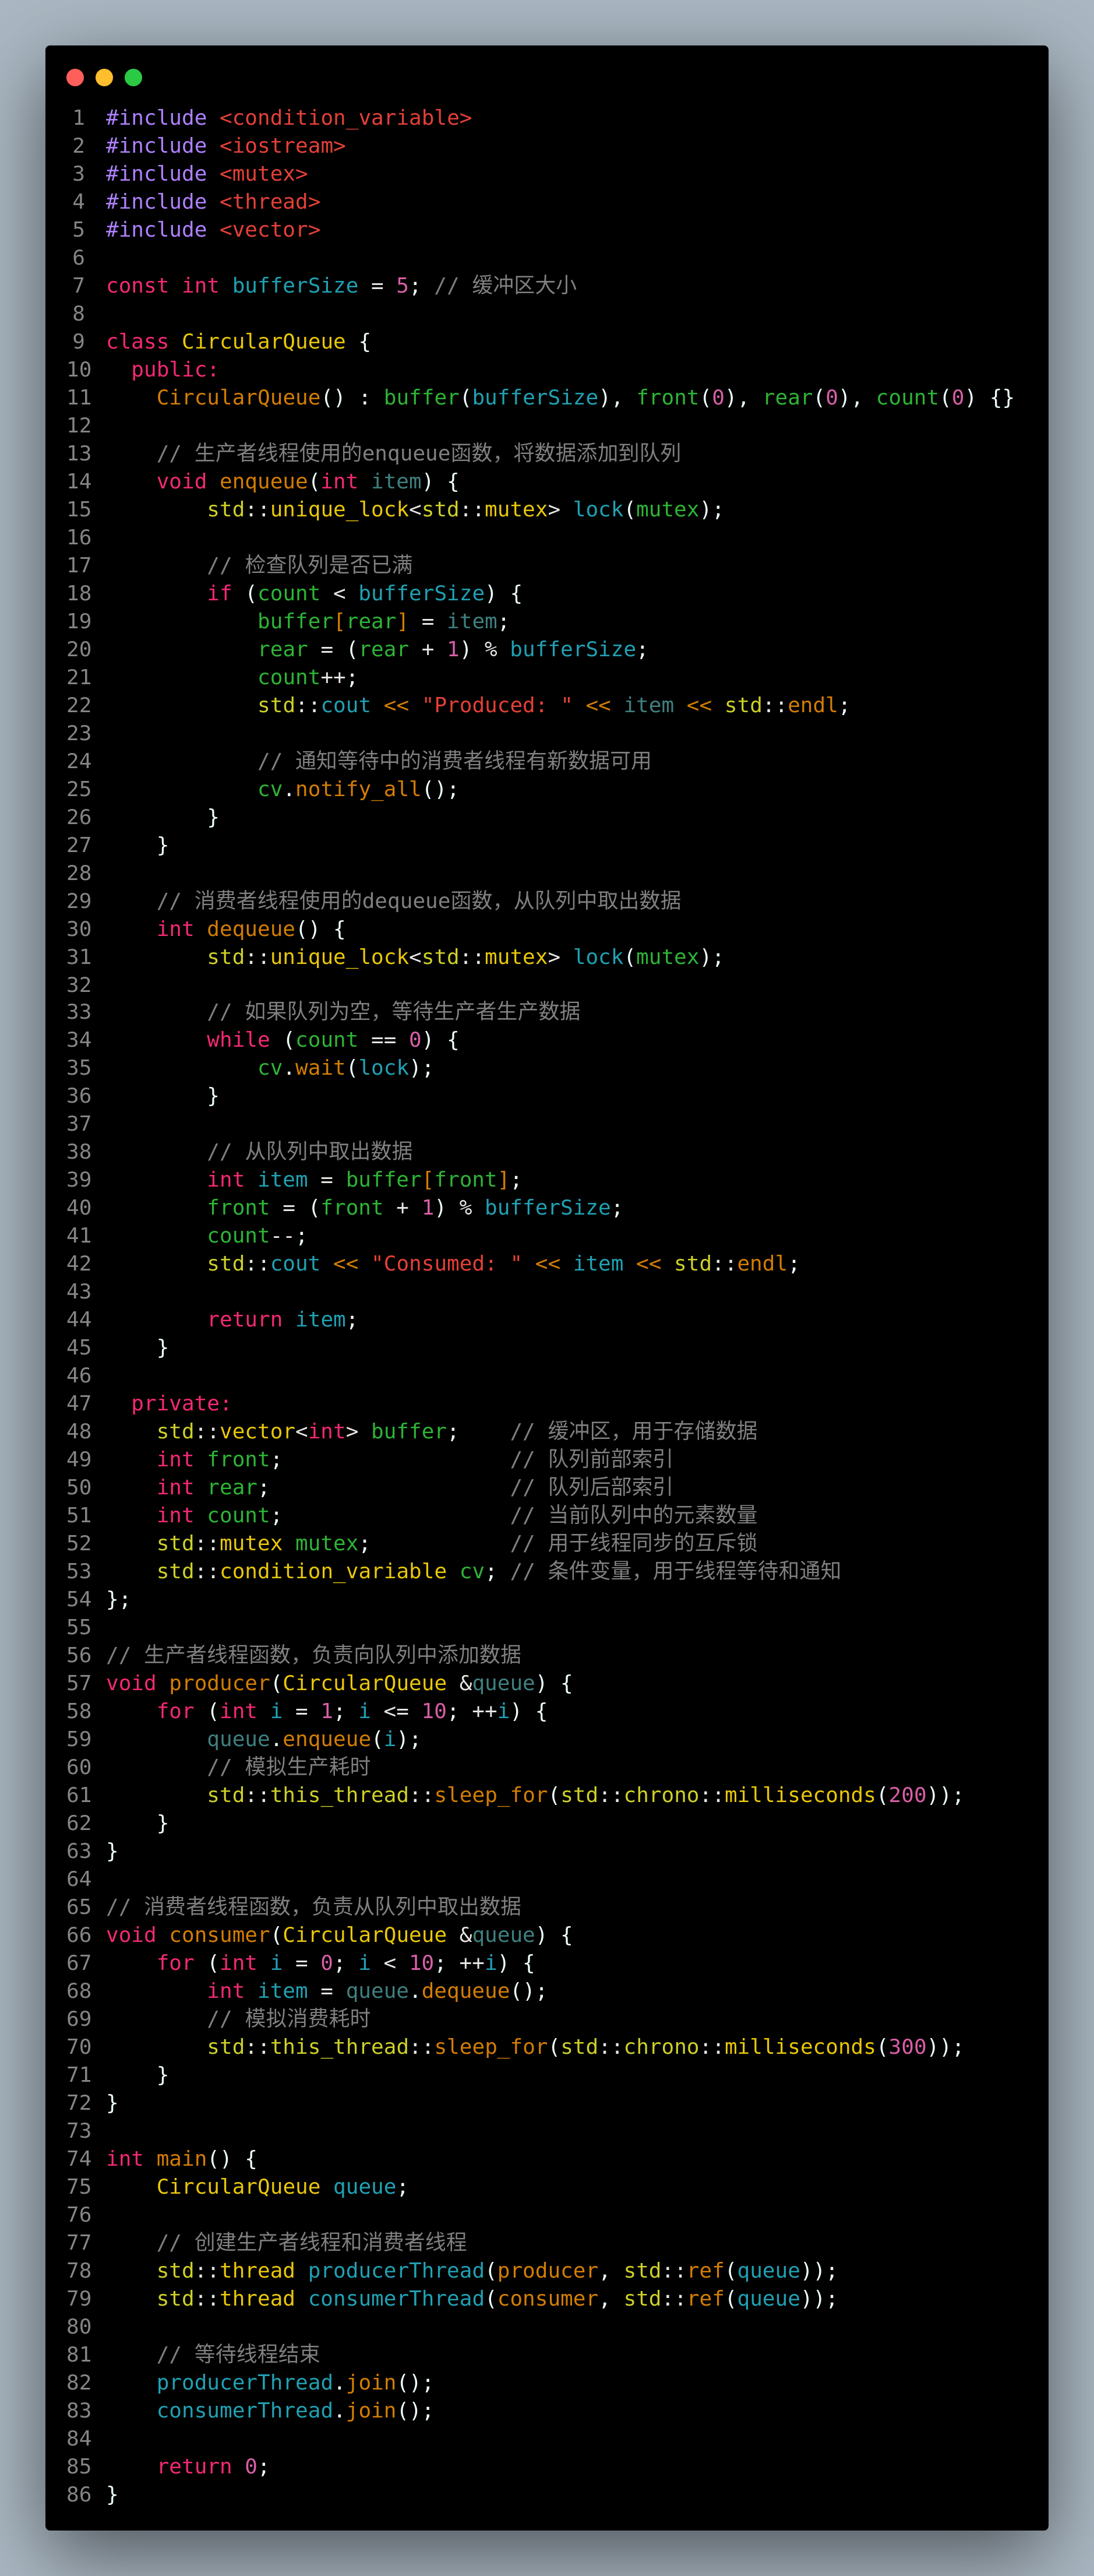
Task: Click the '#include <mutex>' line
Action: [x=207, y=174]
